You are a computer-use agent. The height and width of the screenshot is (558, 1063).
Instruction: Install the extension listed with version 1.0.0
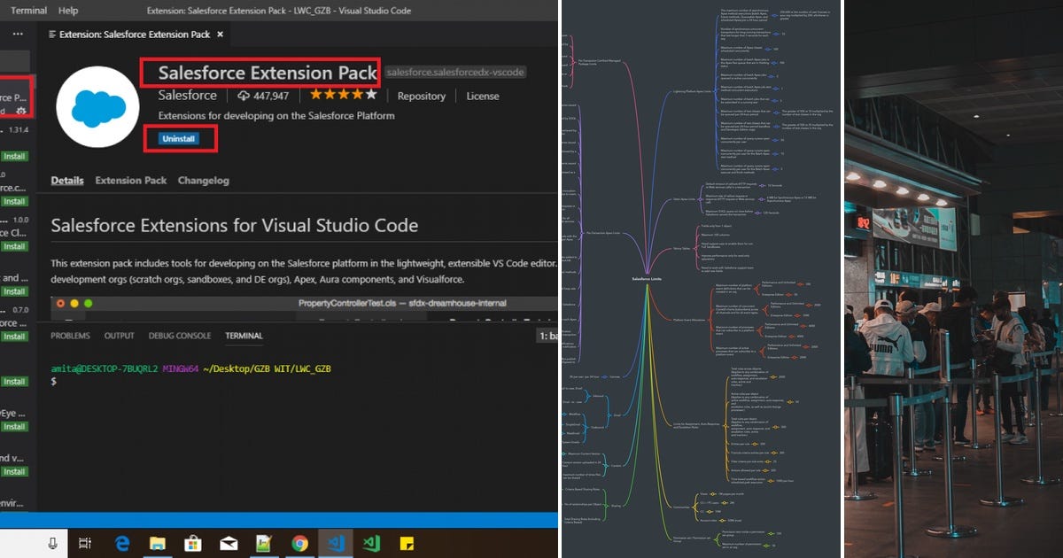tap(13, 246)
